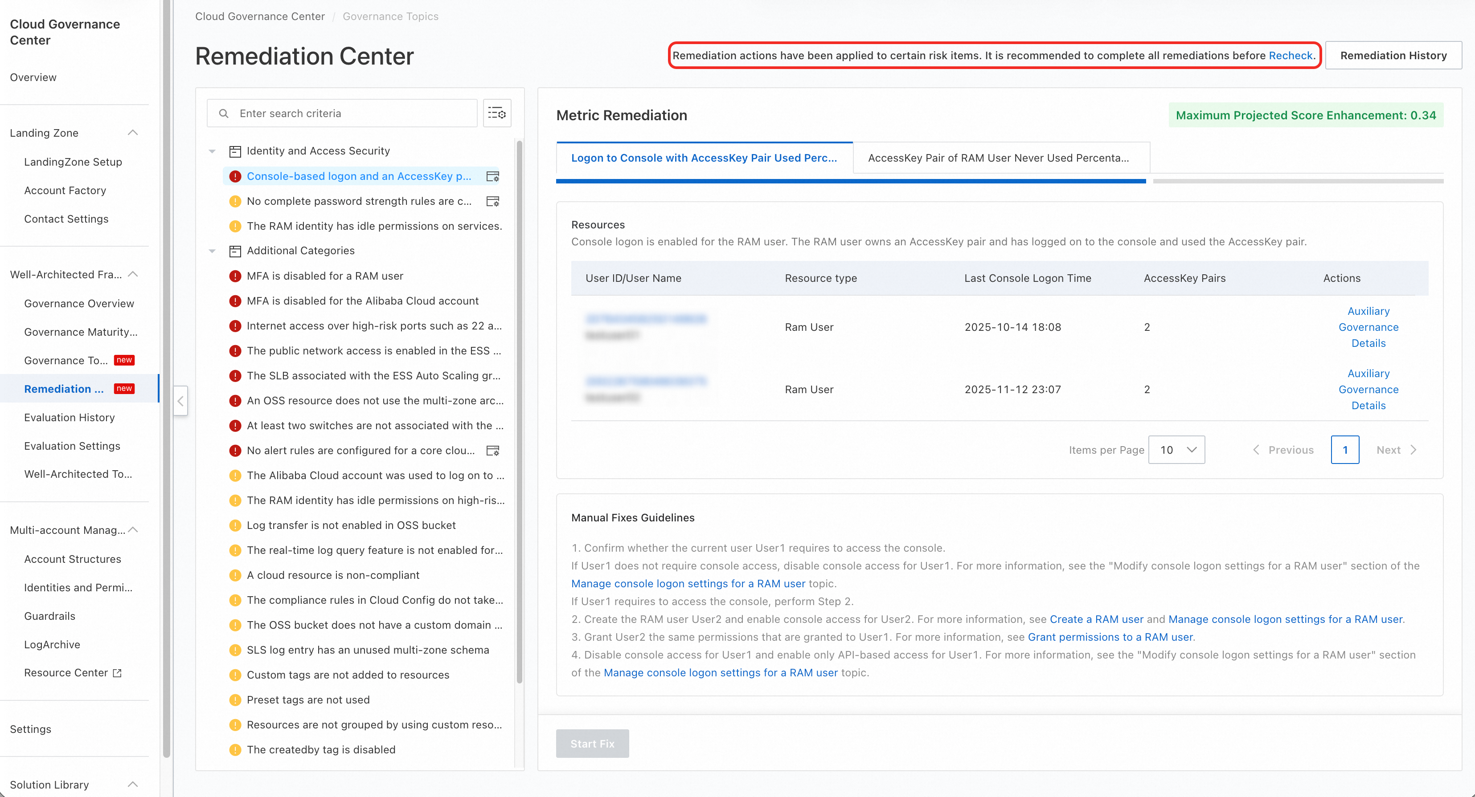Click search magnifier icon in criteria box
Image resolution: width=1475 pixels, height=797 pixels.
pos(224,113)
